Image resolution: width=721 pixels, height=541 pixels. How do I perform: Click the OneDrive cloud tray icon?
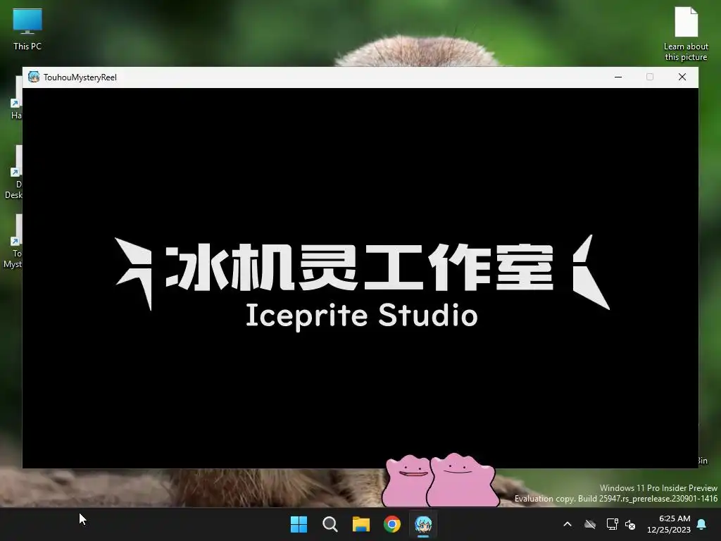pos(590,524)
